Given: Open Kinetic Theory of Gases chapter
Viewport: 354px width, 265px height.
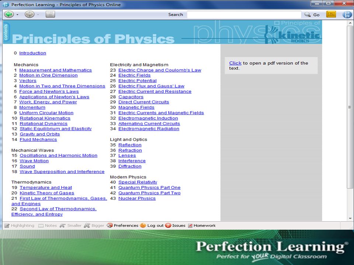Looking at the screenshot, I should tap(47, 193).
